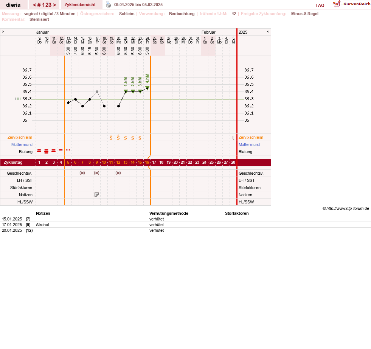371x349 pixels.
Task: Click the 1.hM green triangle marker
Action: (126, 92)
